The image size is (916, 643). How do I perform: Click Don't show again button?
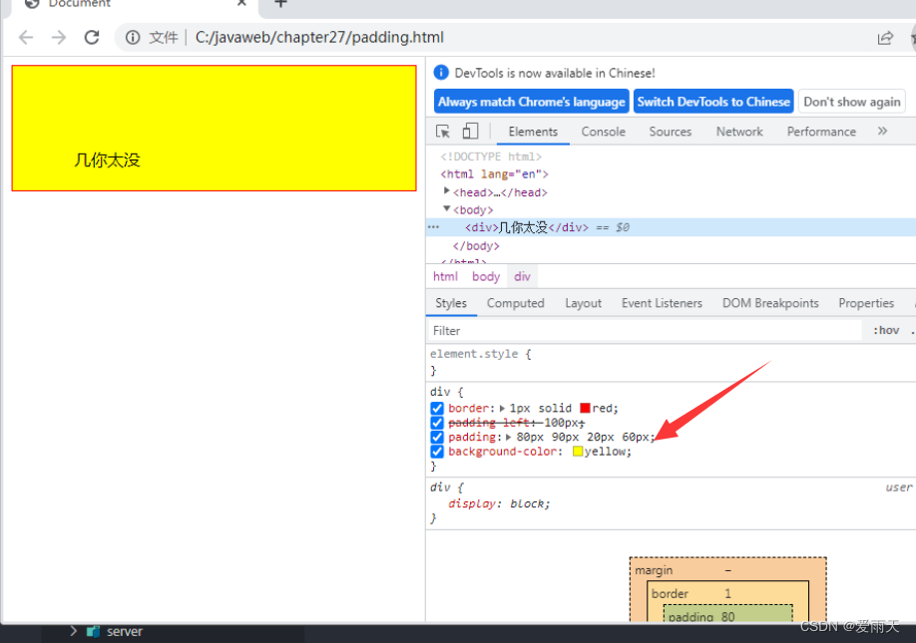coord(852,102)
